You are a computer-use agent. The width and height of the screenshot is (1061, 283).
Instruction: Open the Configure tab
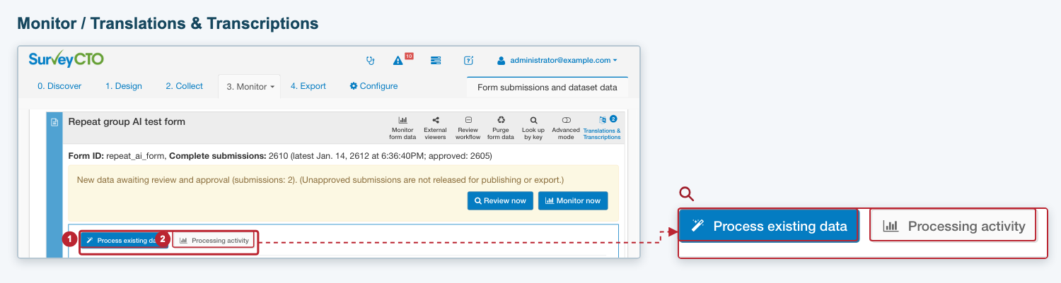point(373,86)
